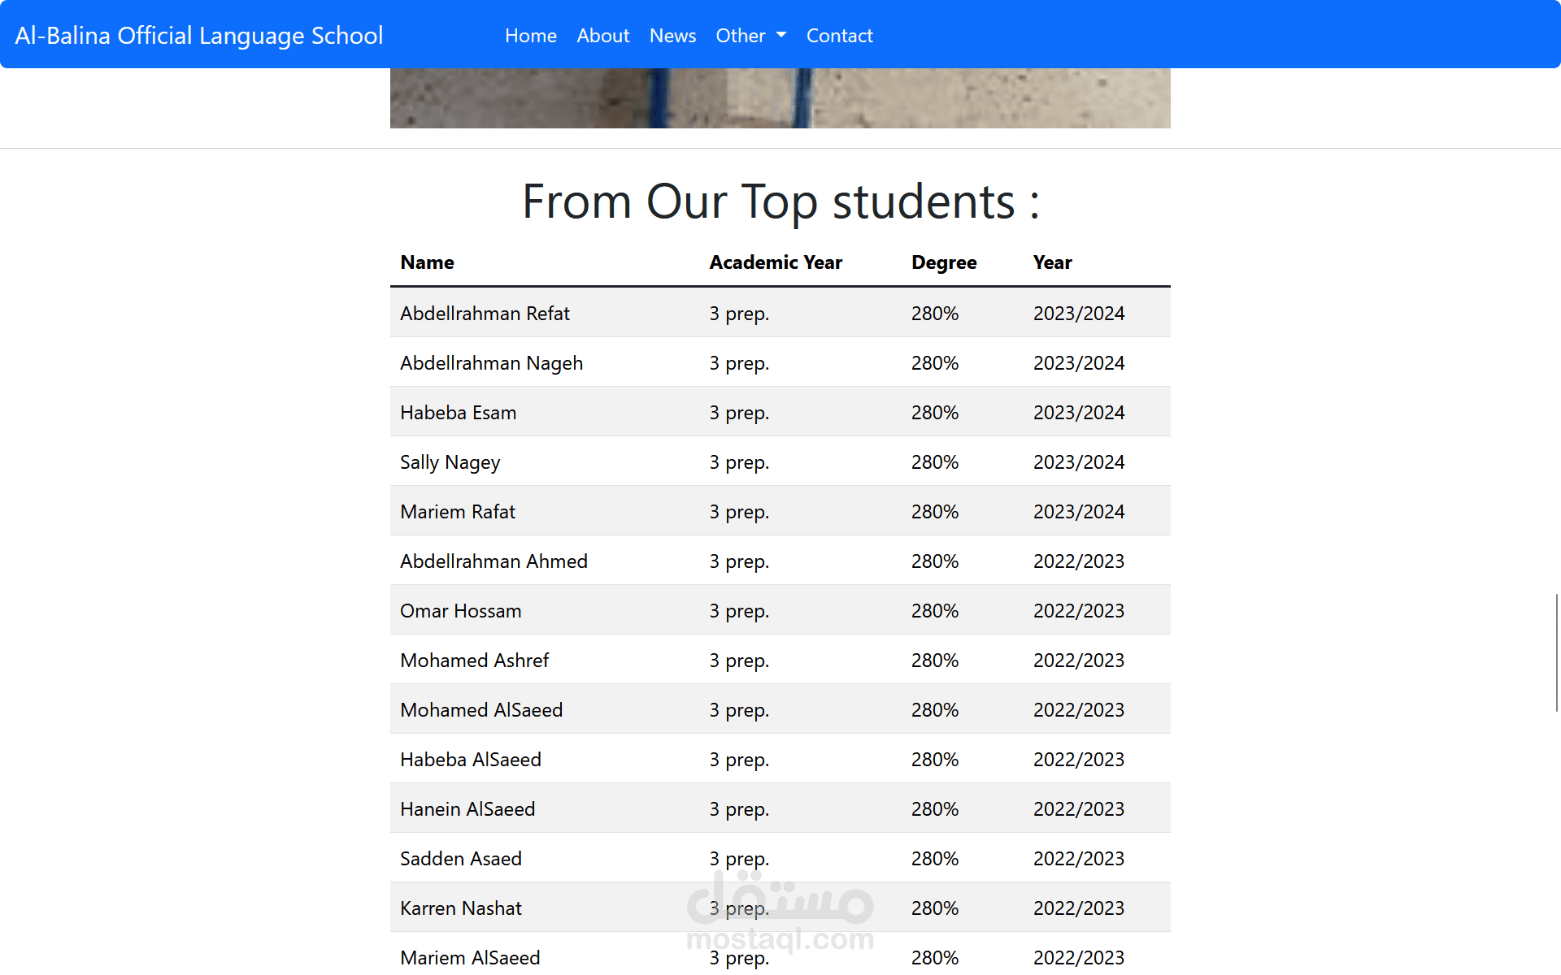Click the 2023/2024 year for Abdellrahman Refat
Viewport: 1561px width, 975px height.
pos(1079,314)
